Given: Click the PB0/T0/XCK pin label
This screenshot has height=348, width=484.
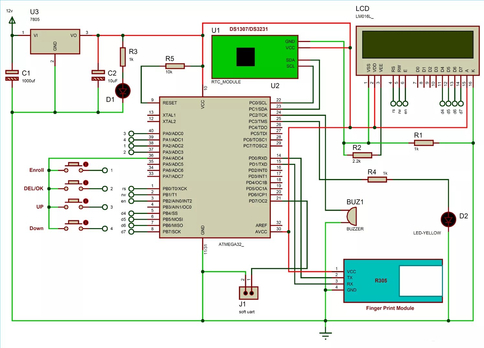Looking at the screenshot, I should click(x=175, y=189).
